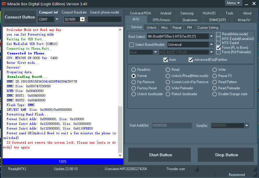Choose the Write Preloader option

coord(168,88)
